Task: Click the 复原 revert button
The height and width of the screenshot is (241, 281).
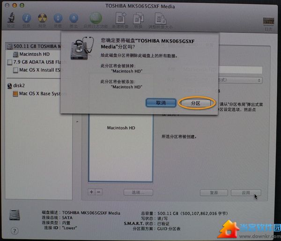Action: 214,193
